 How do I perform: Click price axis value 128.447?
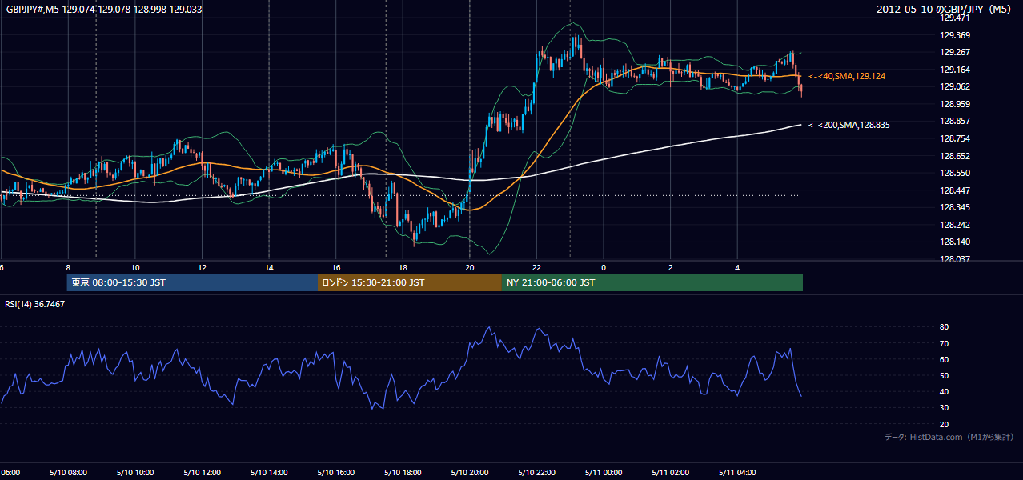point(955,190)
